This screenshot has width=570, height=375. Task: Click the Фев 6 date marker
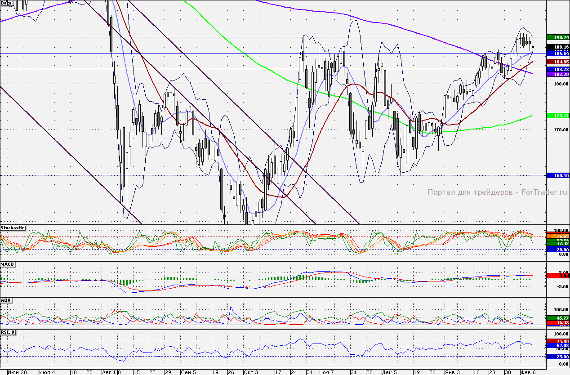click(528, 372)
